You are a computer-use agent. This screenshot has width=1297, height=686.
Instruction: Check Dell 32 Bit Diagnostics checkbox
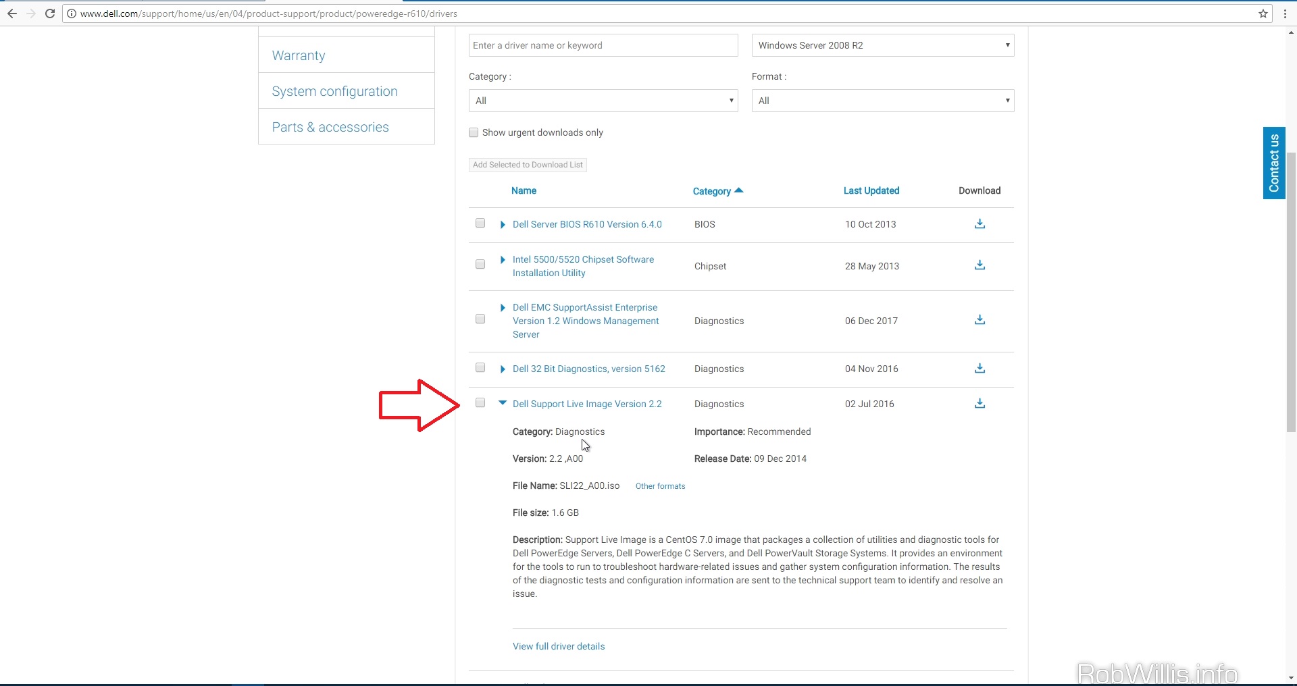tap(480, 367)
